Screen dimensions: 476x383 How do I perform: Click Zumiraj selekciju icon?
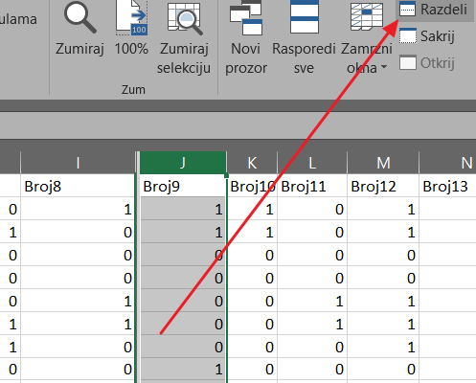(184, 17)
